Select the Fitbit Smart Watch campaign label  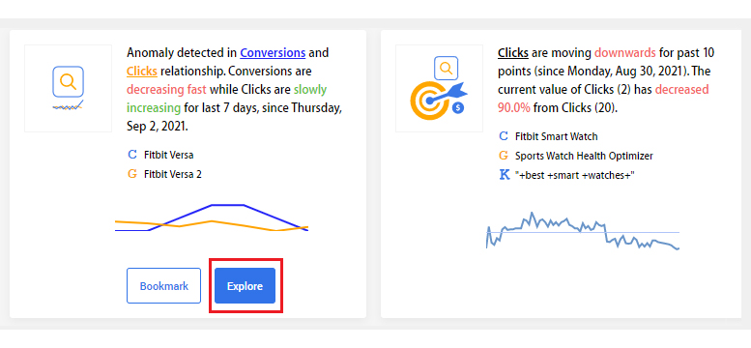coord(557,136)
